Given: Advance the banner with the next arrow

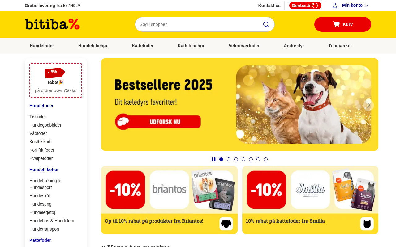Looking at the screenshot, I should (368, 105).
